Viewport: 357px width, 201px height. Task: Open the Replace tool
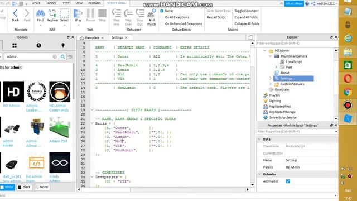(52, 13)
